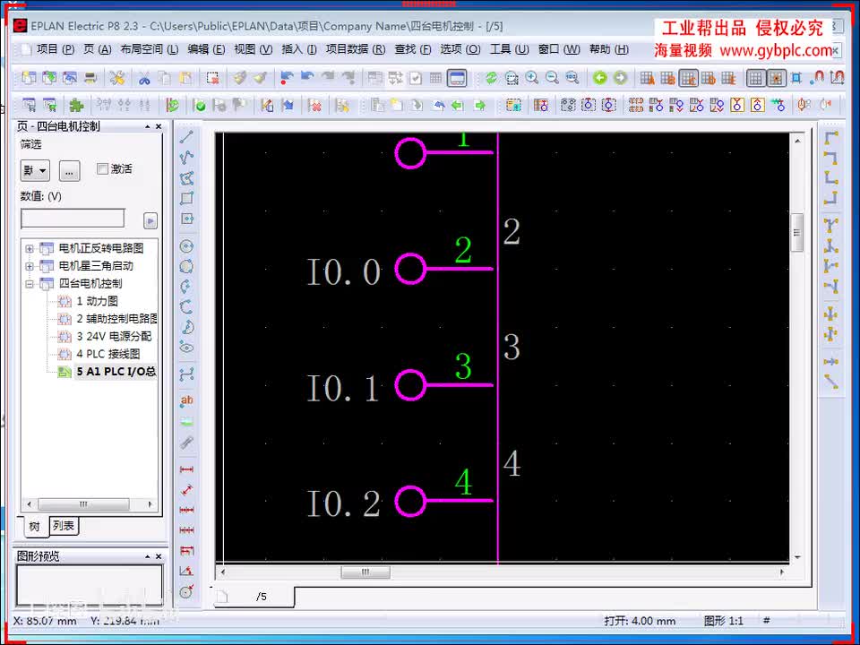Select the T-node down connection icon
This screenshot has height=645, width=860.
click(x=831, y=225)
